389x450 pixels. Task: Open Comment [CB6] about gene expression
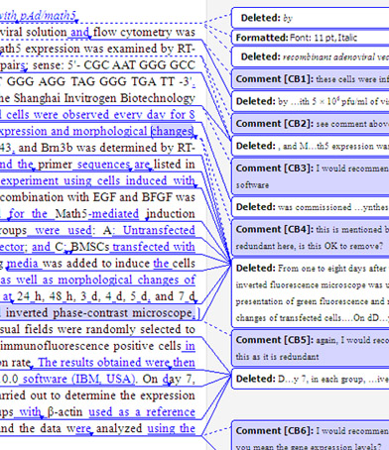(311, 435)
